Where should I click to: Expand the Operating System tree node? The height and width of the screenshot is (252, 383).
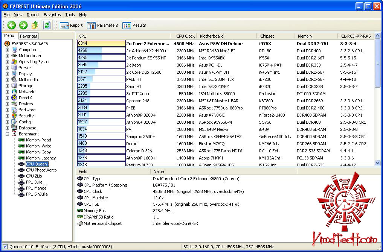coord(7,62)
